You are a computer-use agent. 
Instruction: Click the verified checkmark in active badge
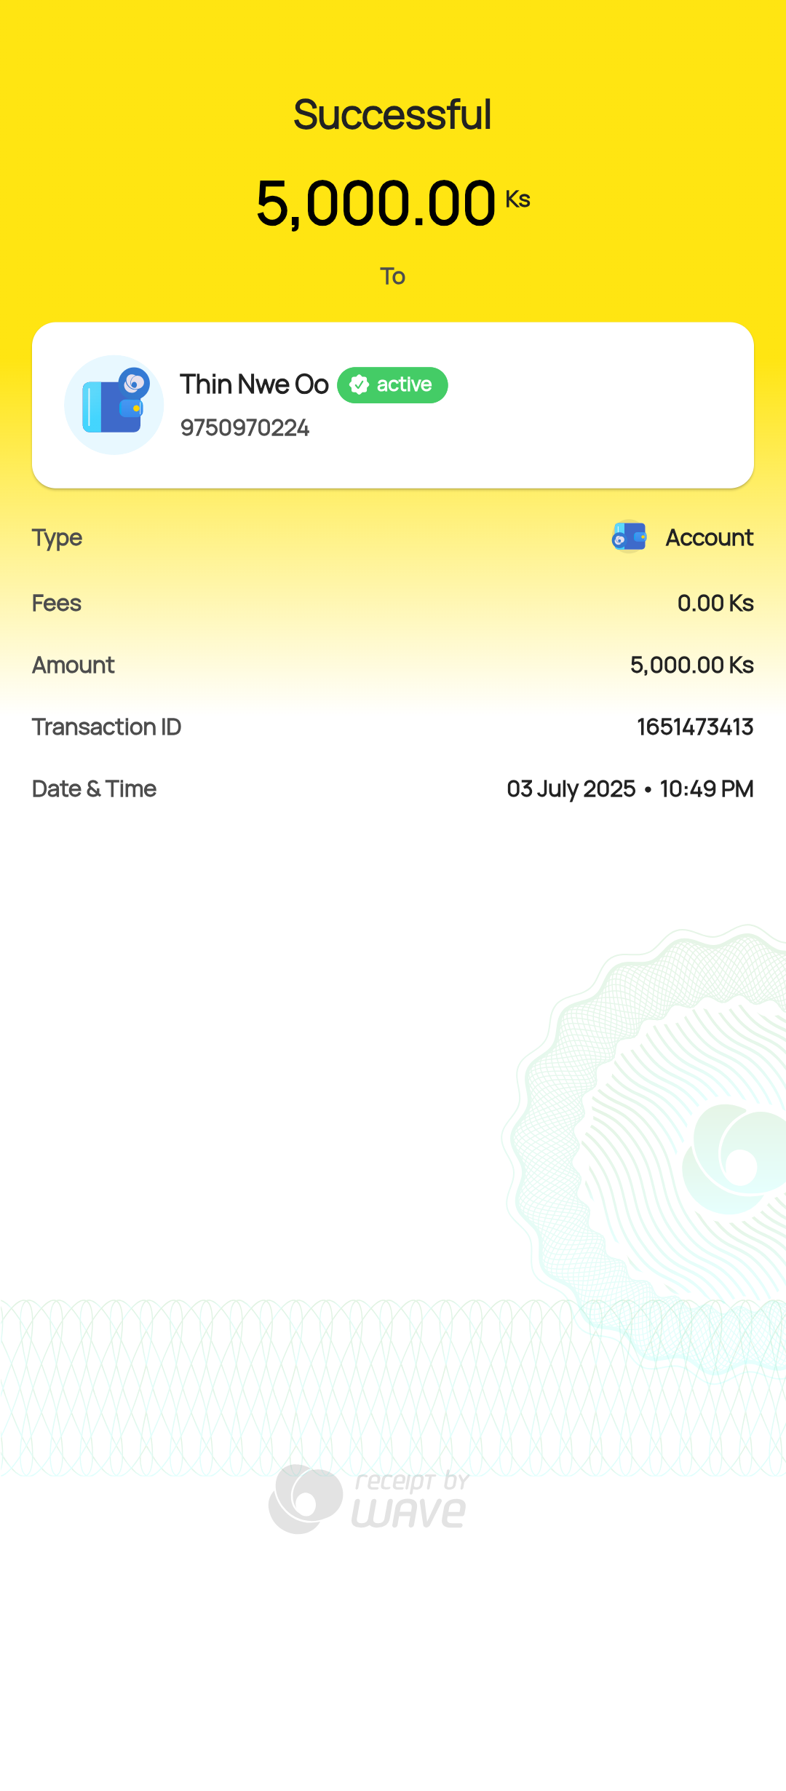[360, 384]
